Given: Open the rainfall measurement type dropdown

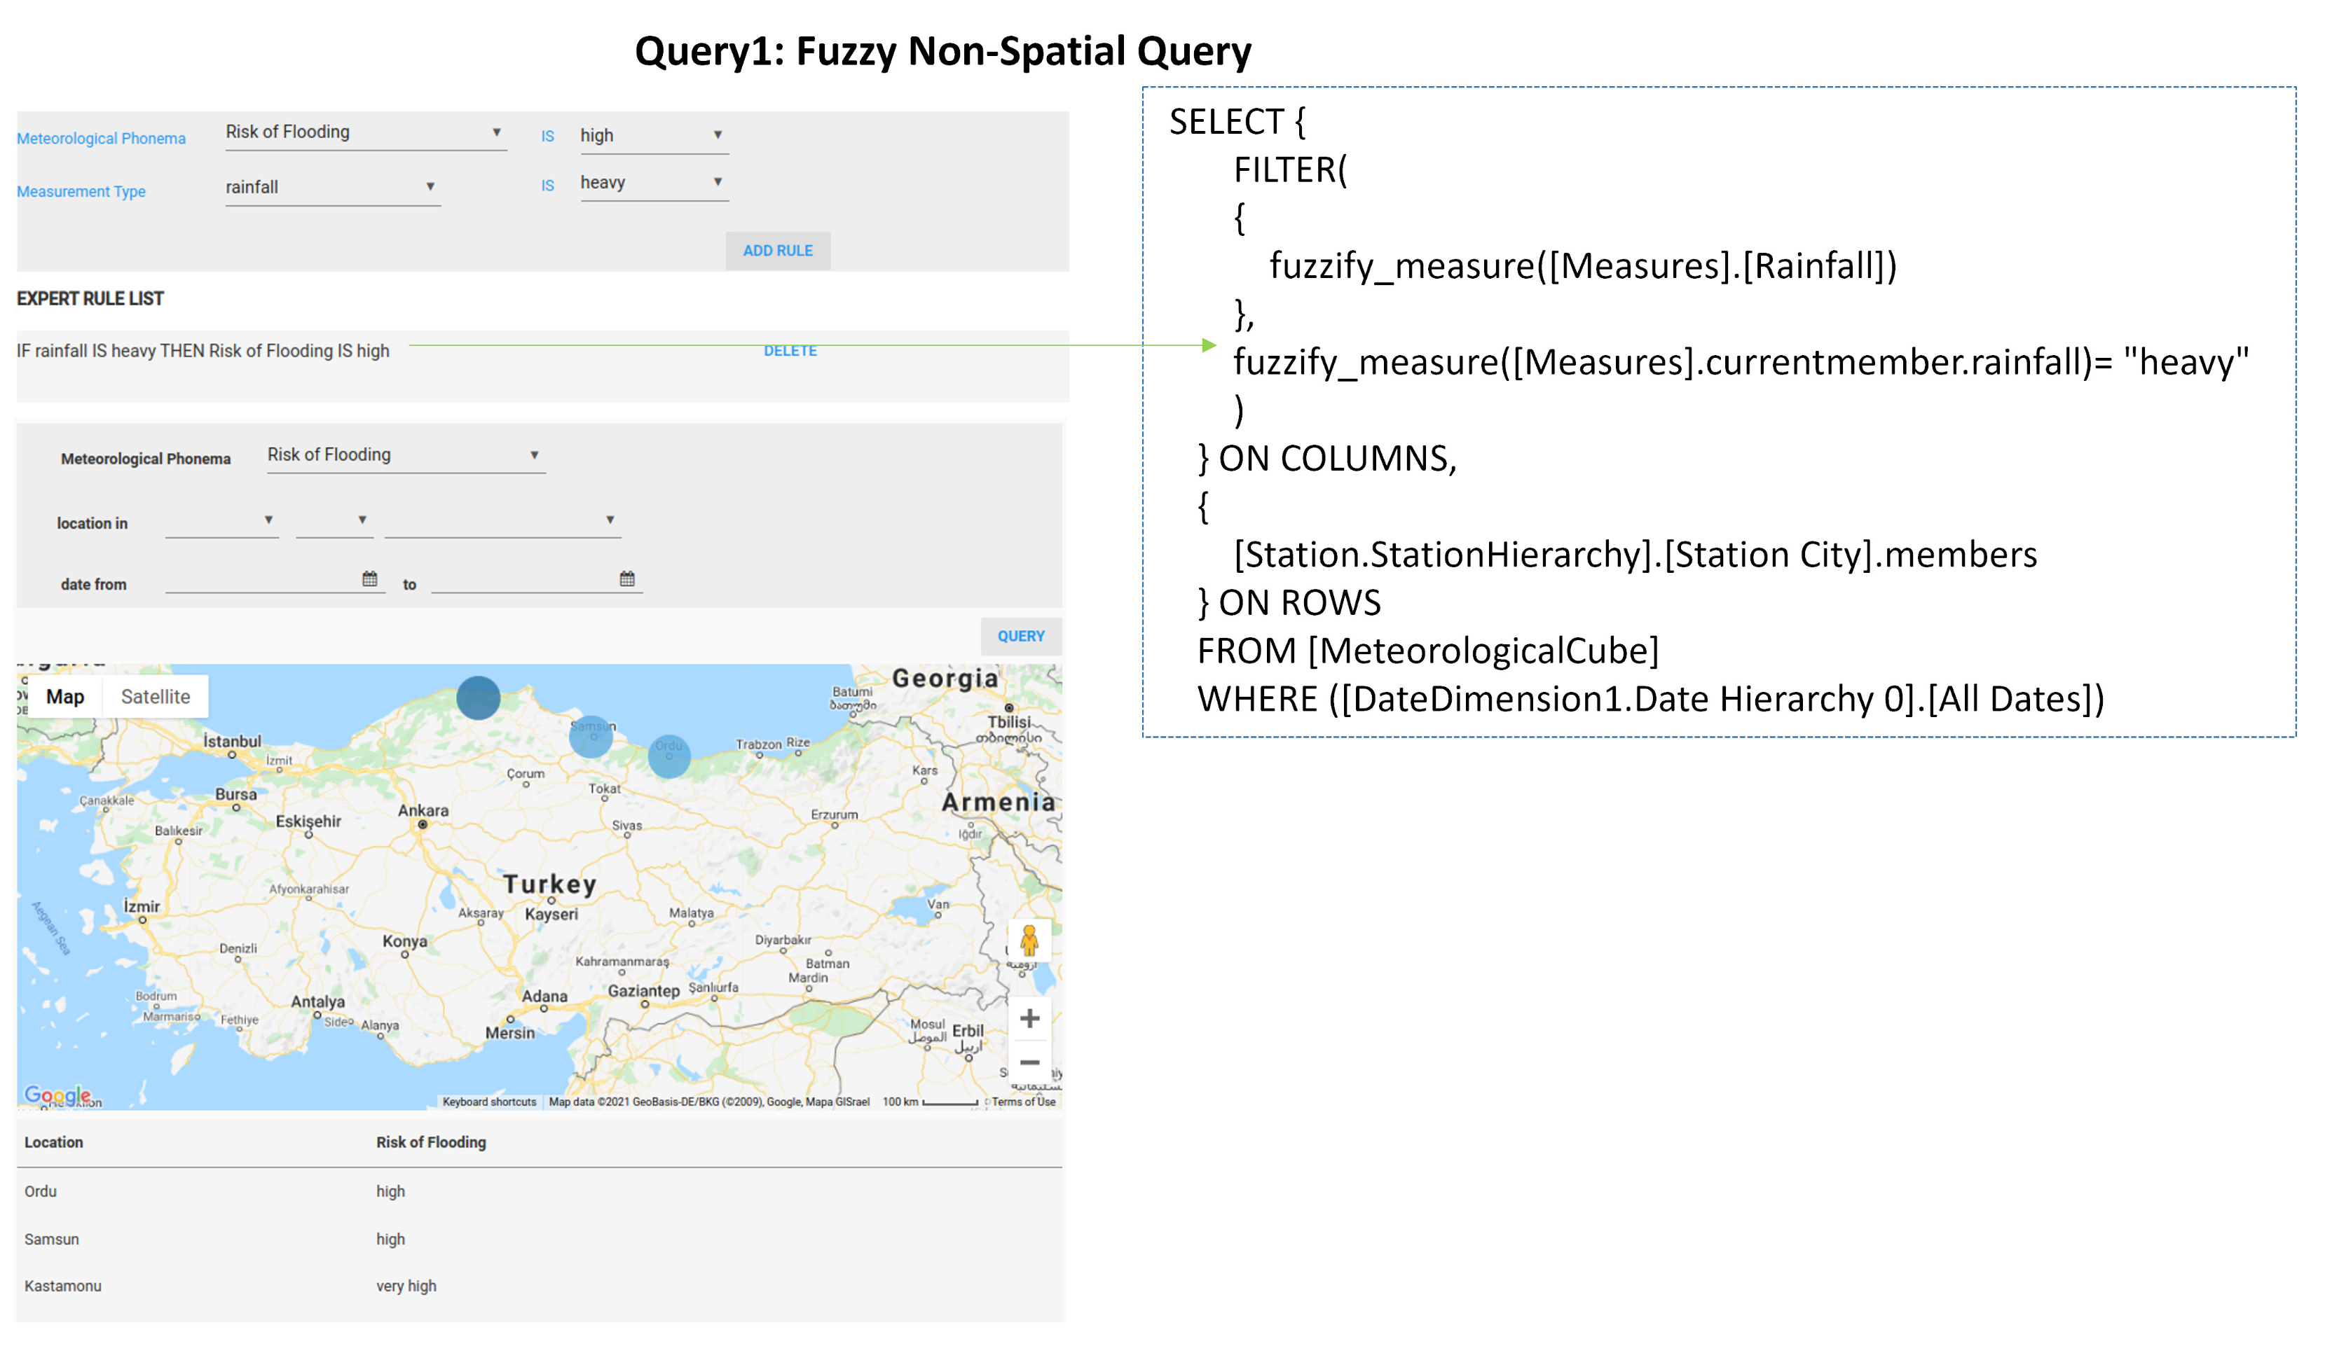Looking at the screenshot, I should 331,187.
